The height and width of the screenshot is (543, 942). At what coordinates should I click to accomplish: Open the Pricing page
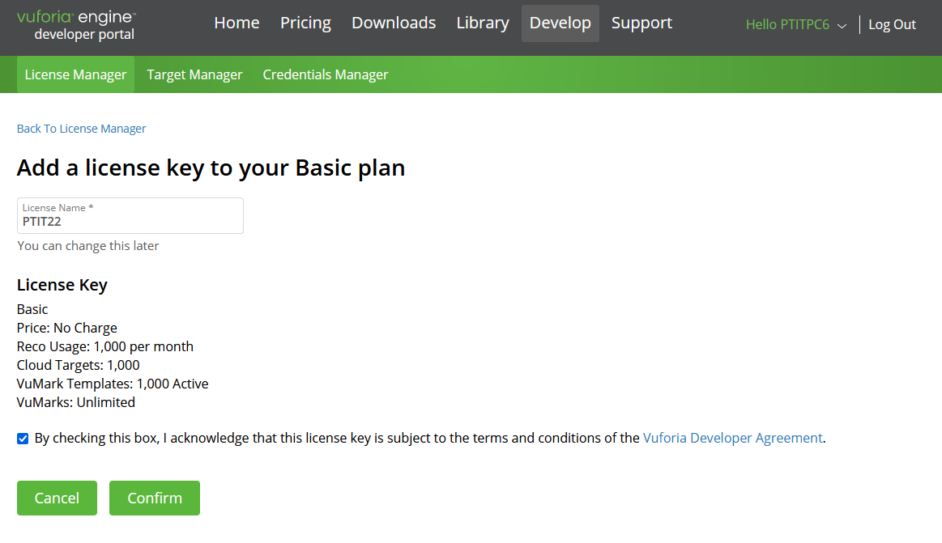[x=305, y=23]
